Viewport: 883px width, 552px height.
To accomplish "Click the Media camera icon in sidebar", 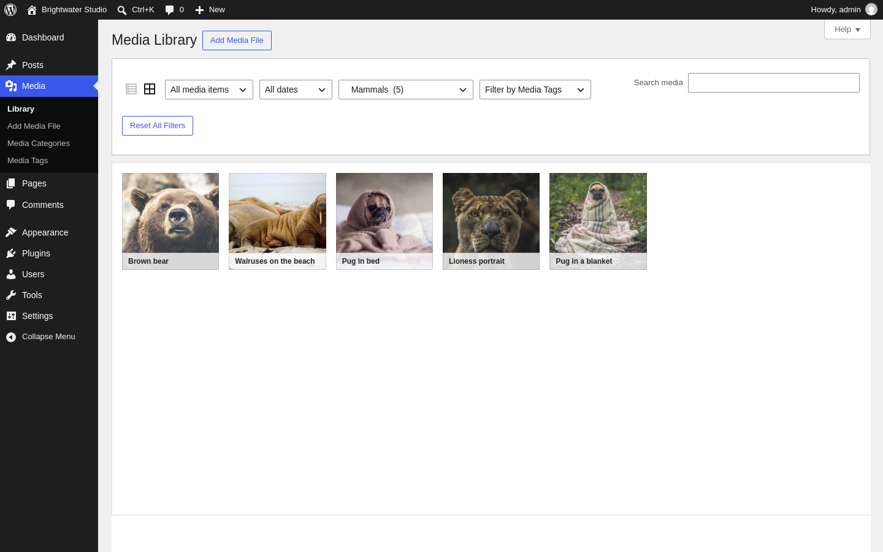I will click(11, 86).
